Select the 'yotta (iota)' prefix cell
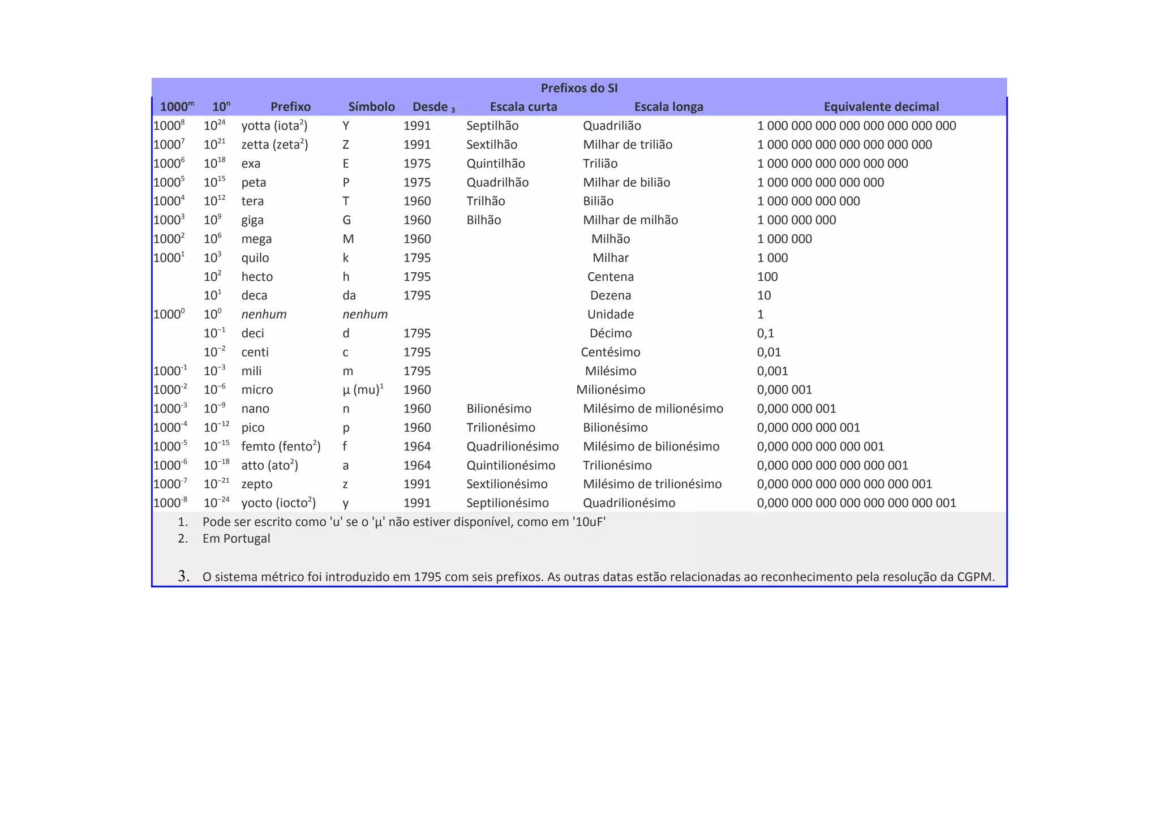The height and width of the screenshot is (819, 1159). 274,126
